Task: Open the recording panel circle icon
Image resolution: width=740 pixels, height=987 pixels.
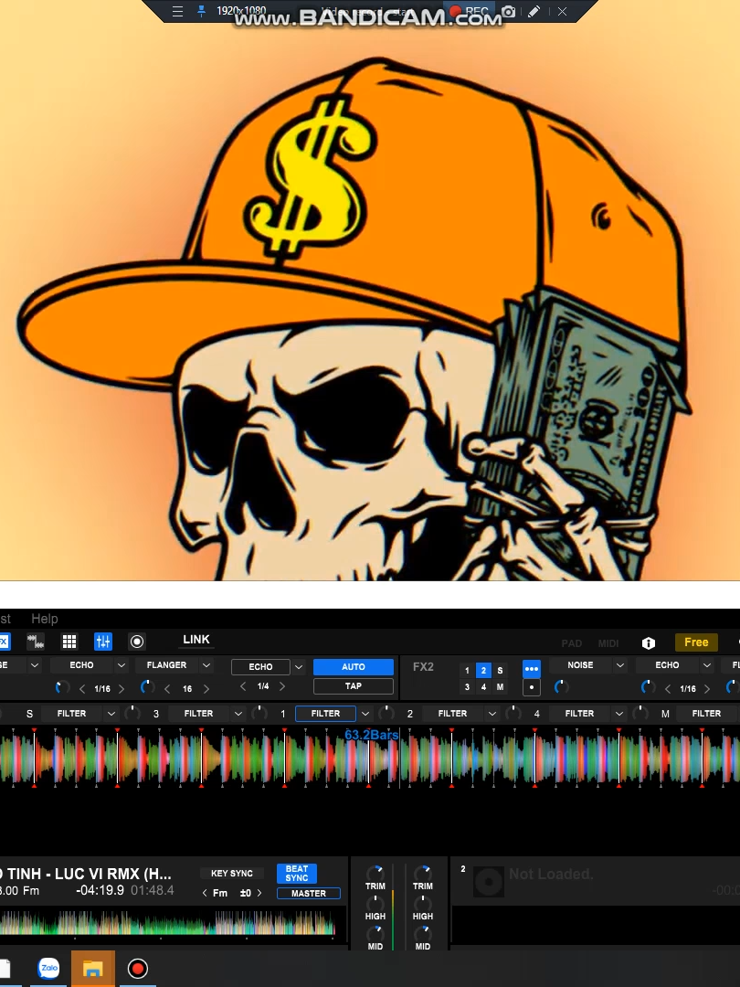Action: (136, 642)
